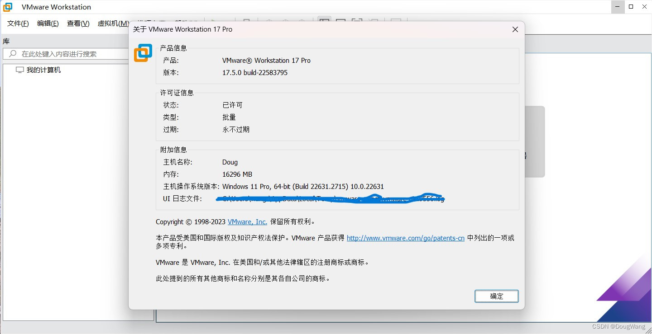
Task: Open the vmware.com patents-cn link
Action: [406, 238]
